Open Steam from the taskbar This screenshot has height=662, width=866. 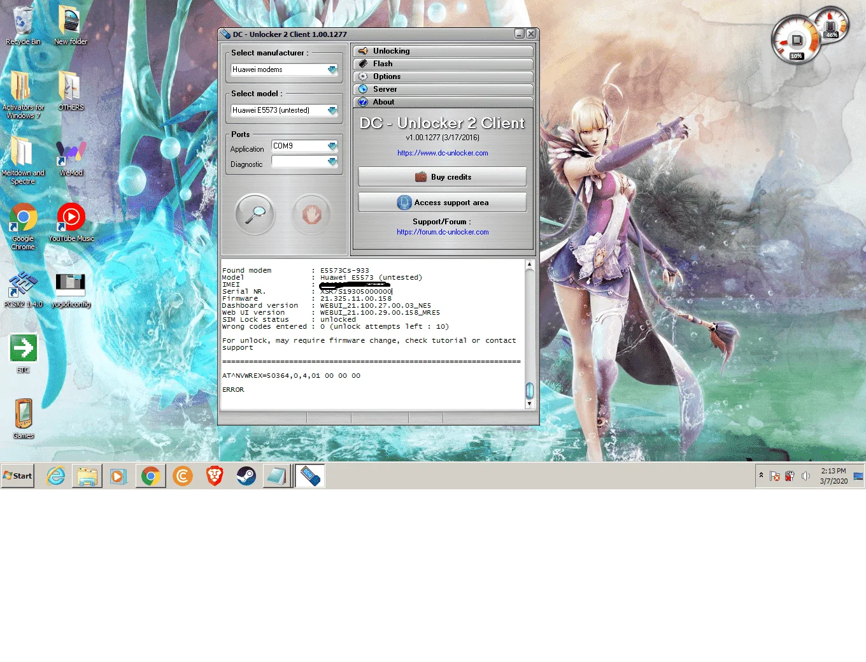tap(246, 476)
